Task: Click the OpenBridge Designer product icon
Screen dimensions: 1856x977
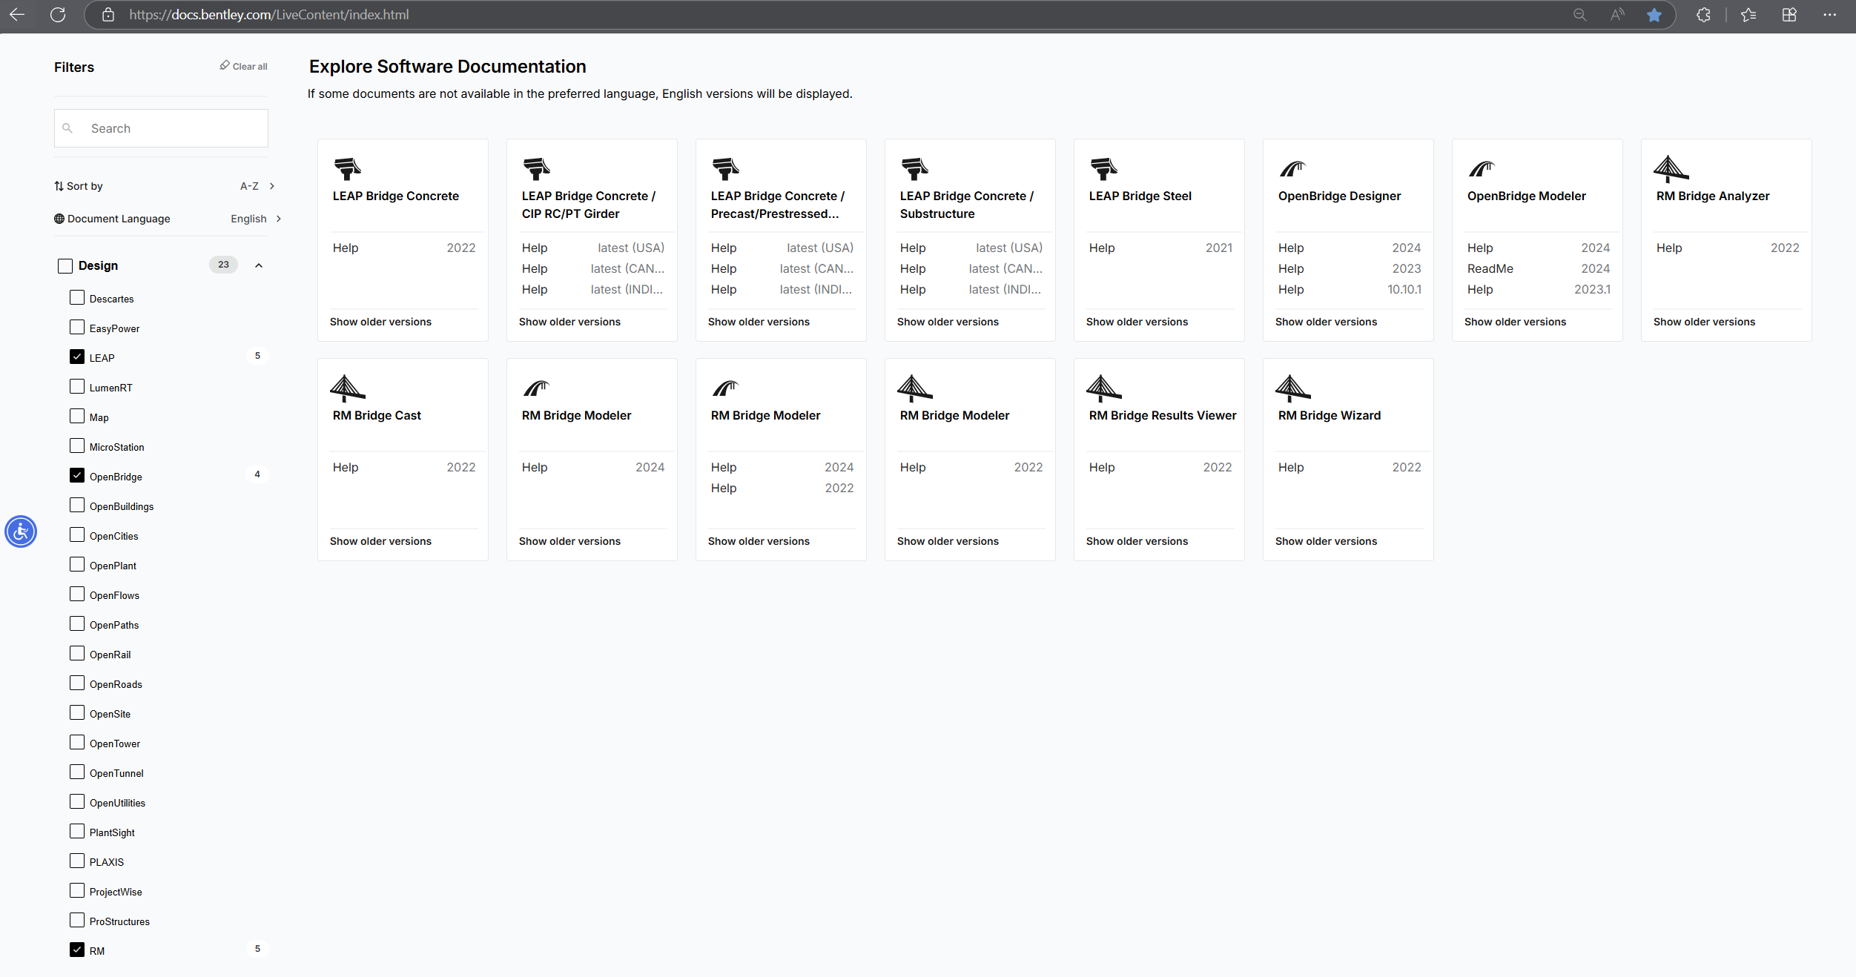Action: (1292, 169)
